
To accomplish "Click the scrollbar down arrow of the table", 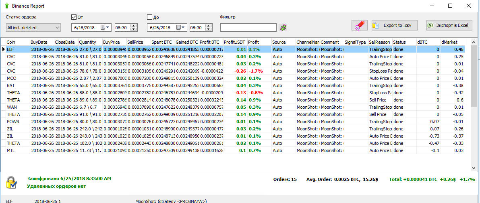I will (474, 168).
